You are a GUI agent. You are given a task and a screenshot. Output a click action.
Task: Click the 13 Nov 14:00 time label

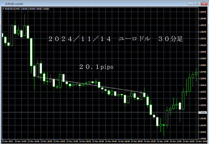[20, 141]
